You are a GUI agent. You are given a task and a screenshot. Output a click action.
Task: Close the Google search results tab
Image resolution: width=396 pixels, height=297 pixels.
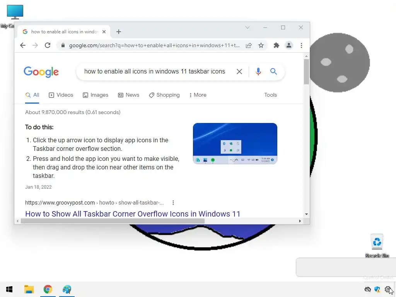coord(104,32)
